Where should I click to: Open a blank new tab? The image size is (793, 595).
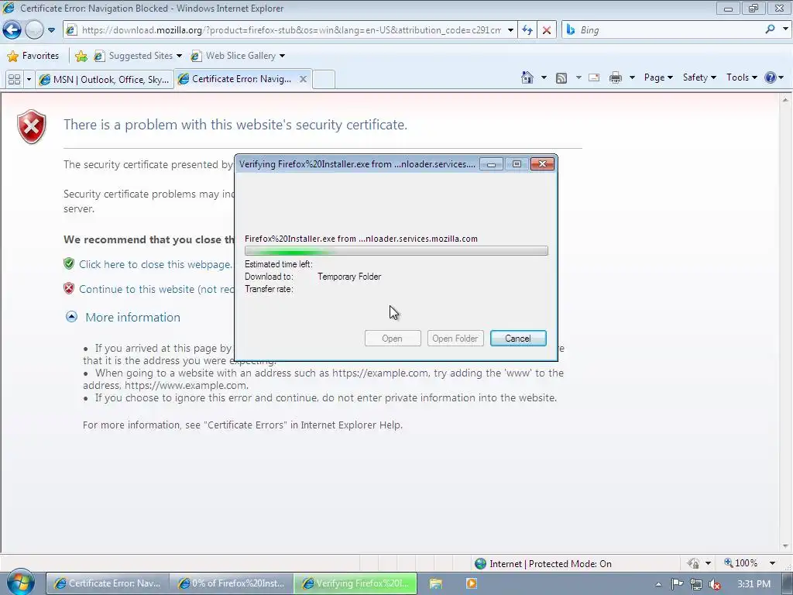pyautogui.click(x=324, y=80)
